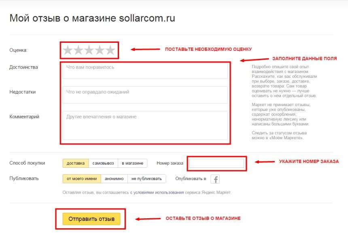Select the second rating star

tap(79, 50)
